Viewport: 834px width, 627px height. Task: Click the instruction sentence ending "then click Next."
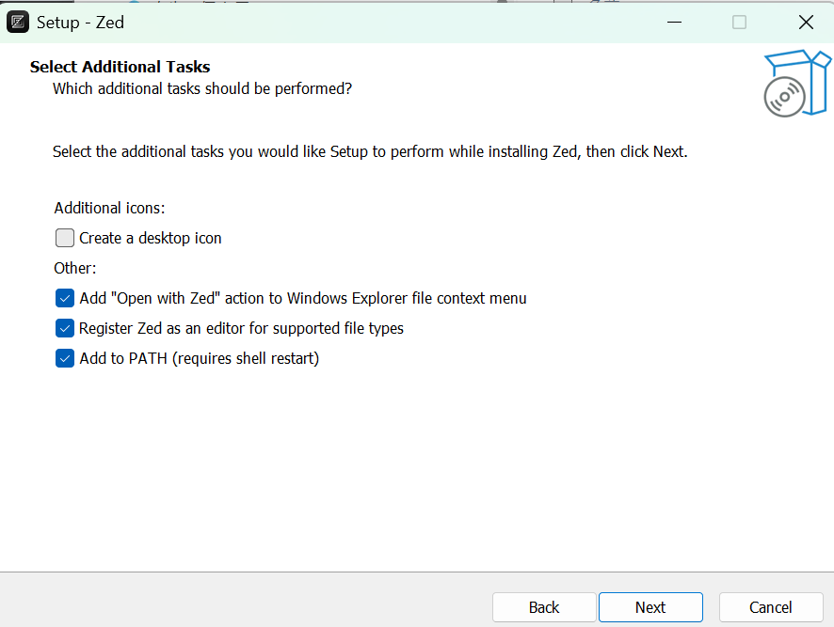tap(370, 152)
